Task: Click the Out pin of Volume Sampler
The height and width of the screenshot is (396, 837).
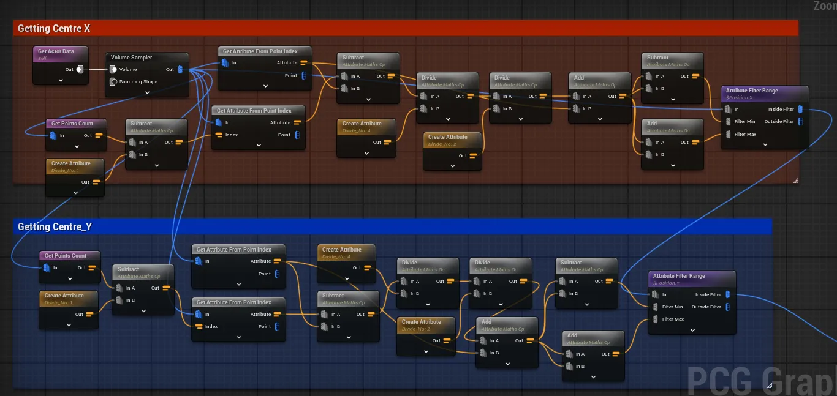Action: 180,69
